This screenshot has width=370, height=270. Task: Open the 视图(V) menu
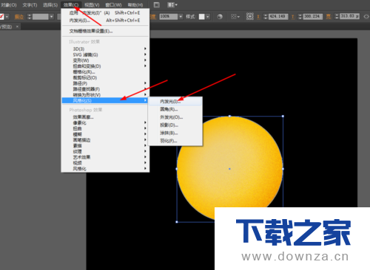point(92,5)
